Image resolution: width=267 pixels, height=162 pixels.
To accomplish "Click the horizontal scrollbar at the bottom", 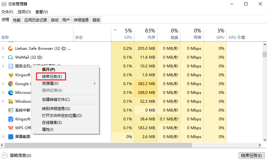I will click(98, 145).
